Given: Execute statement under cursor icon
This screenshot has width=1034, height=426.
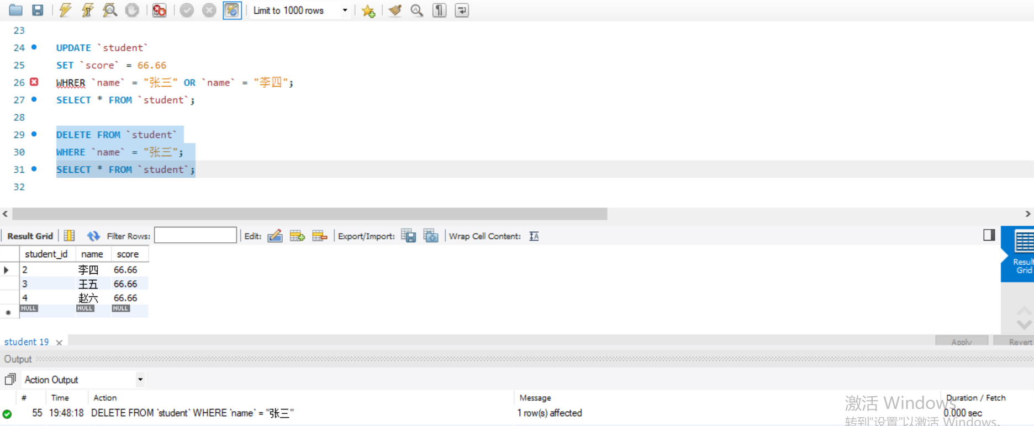Looking at the screenshot, I should click(x=87, y=10).
